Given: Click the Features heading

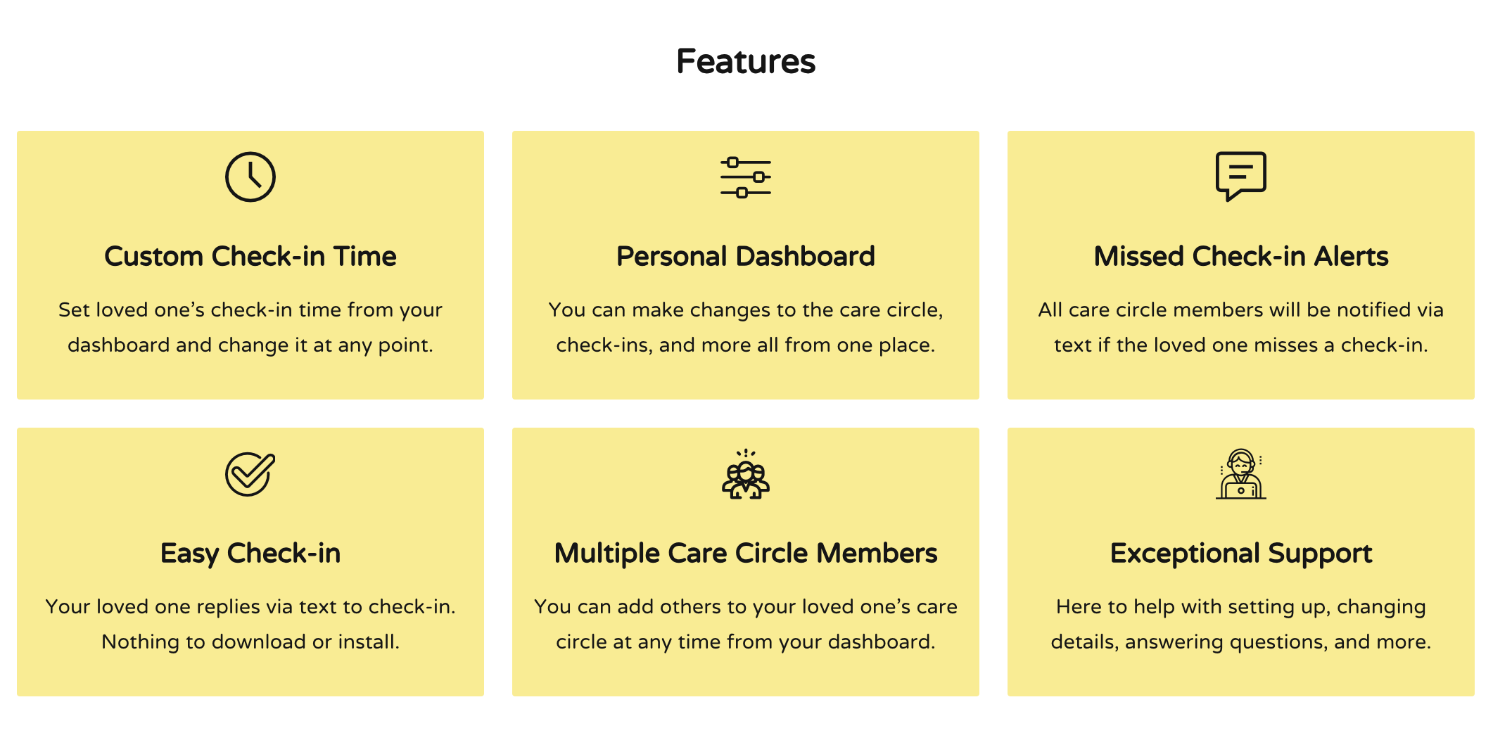Looking at the screenshot, I should (746, 61).
